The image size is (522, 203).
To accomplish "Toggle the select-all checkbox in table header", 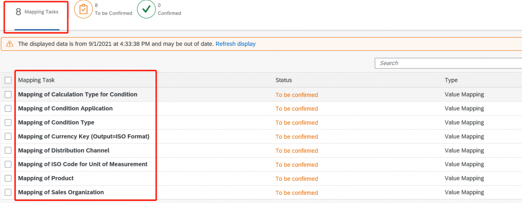I will point(8,80).
